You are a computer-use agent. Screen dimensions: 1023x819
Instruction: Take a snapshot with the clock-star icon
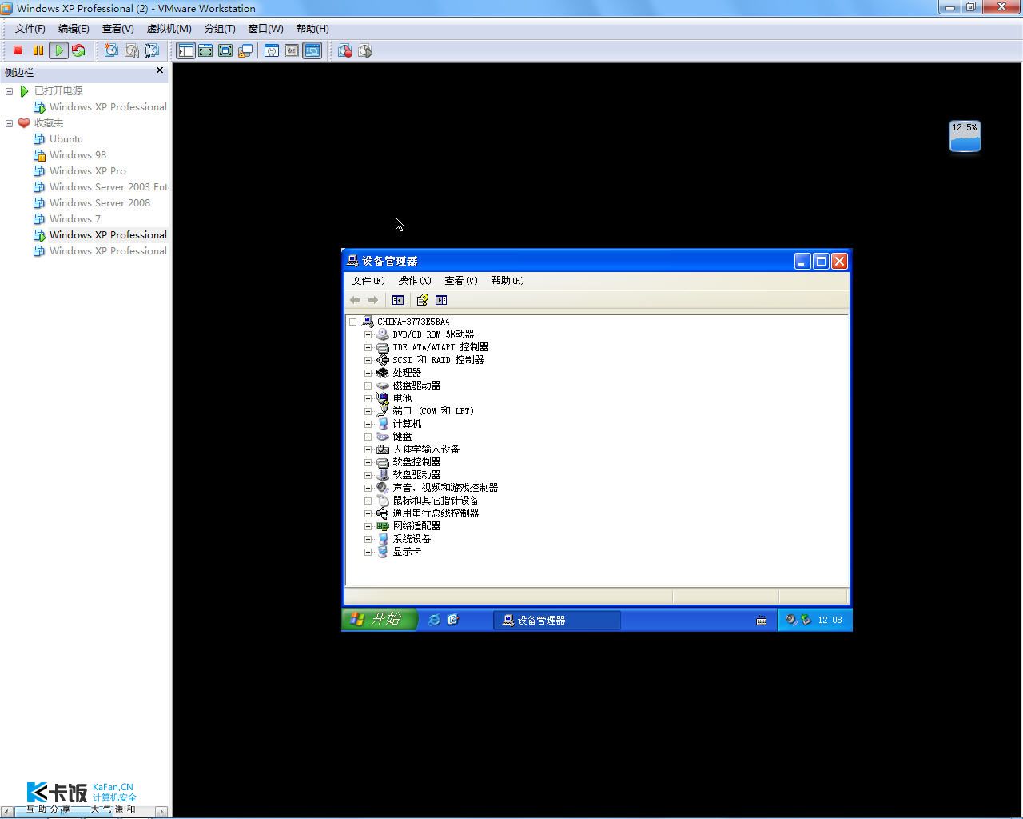[111, 50]
